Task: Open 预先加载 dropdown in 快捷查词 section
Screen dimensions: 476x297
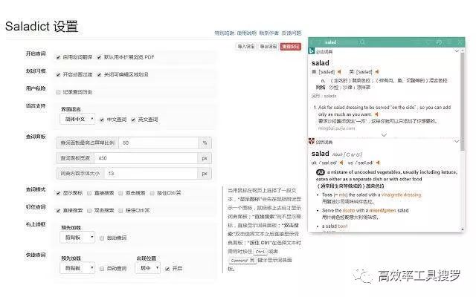Action: click(77, 268)
